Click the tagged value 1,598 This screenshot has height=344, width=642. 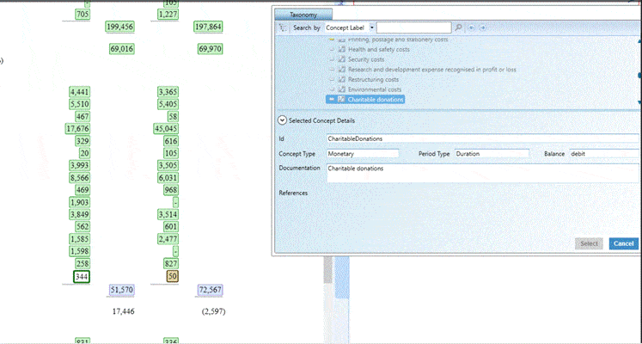tap(79, 251)
